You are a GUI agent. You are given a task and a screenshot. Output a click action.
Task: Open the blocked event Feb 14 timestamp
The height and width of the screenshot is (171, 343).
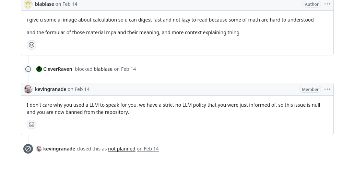click(125, 69)
